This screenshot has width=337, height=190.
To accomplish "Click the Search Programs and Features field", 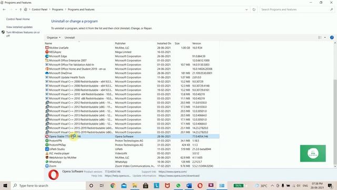I will pos(296,9).
